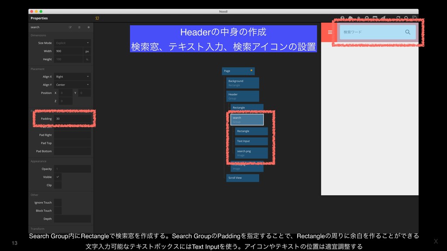Click the Width field showing 900

point(69,51)
